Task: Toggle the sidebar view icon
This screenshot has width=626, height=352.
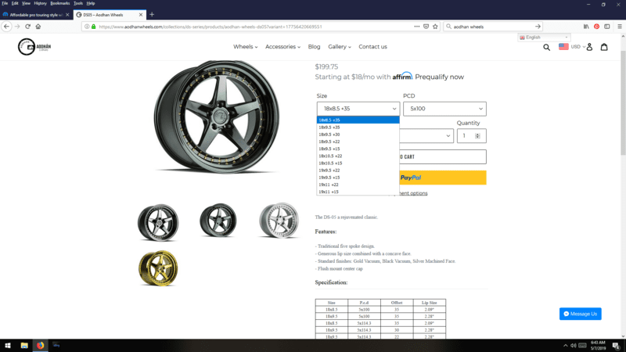Action: 607,27
